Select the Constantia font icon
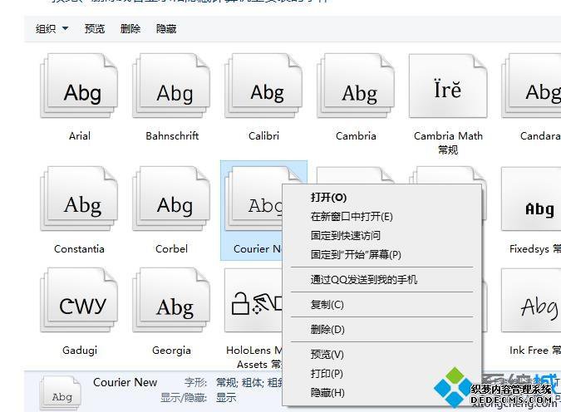Screen dimensions: 561x412 point(79,199)
